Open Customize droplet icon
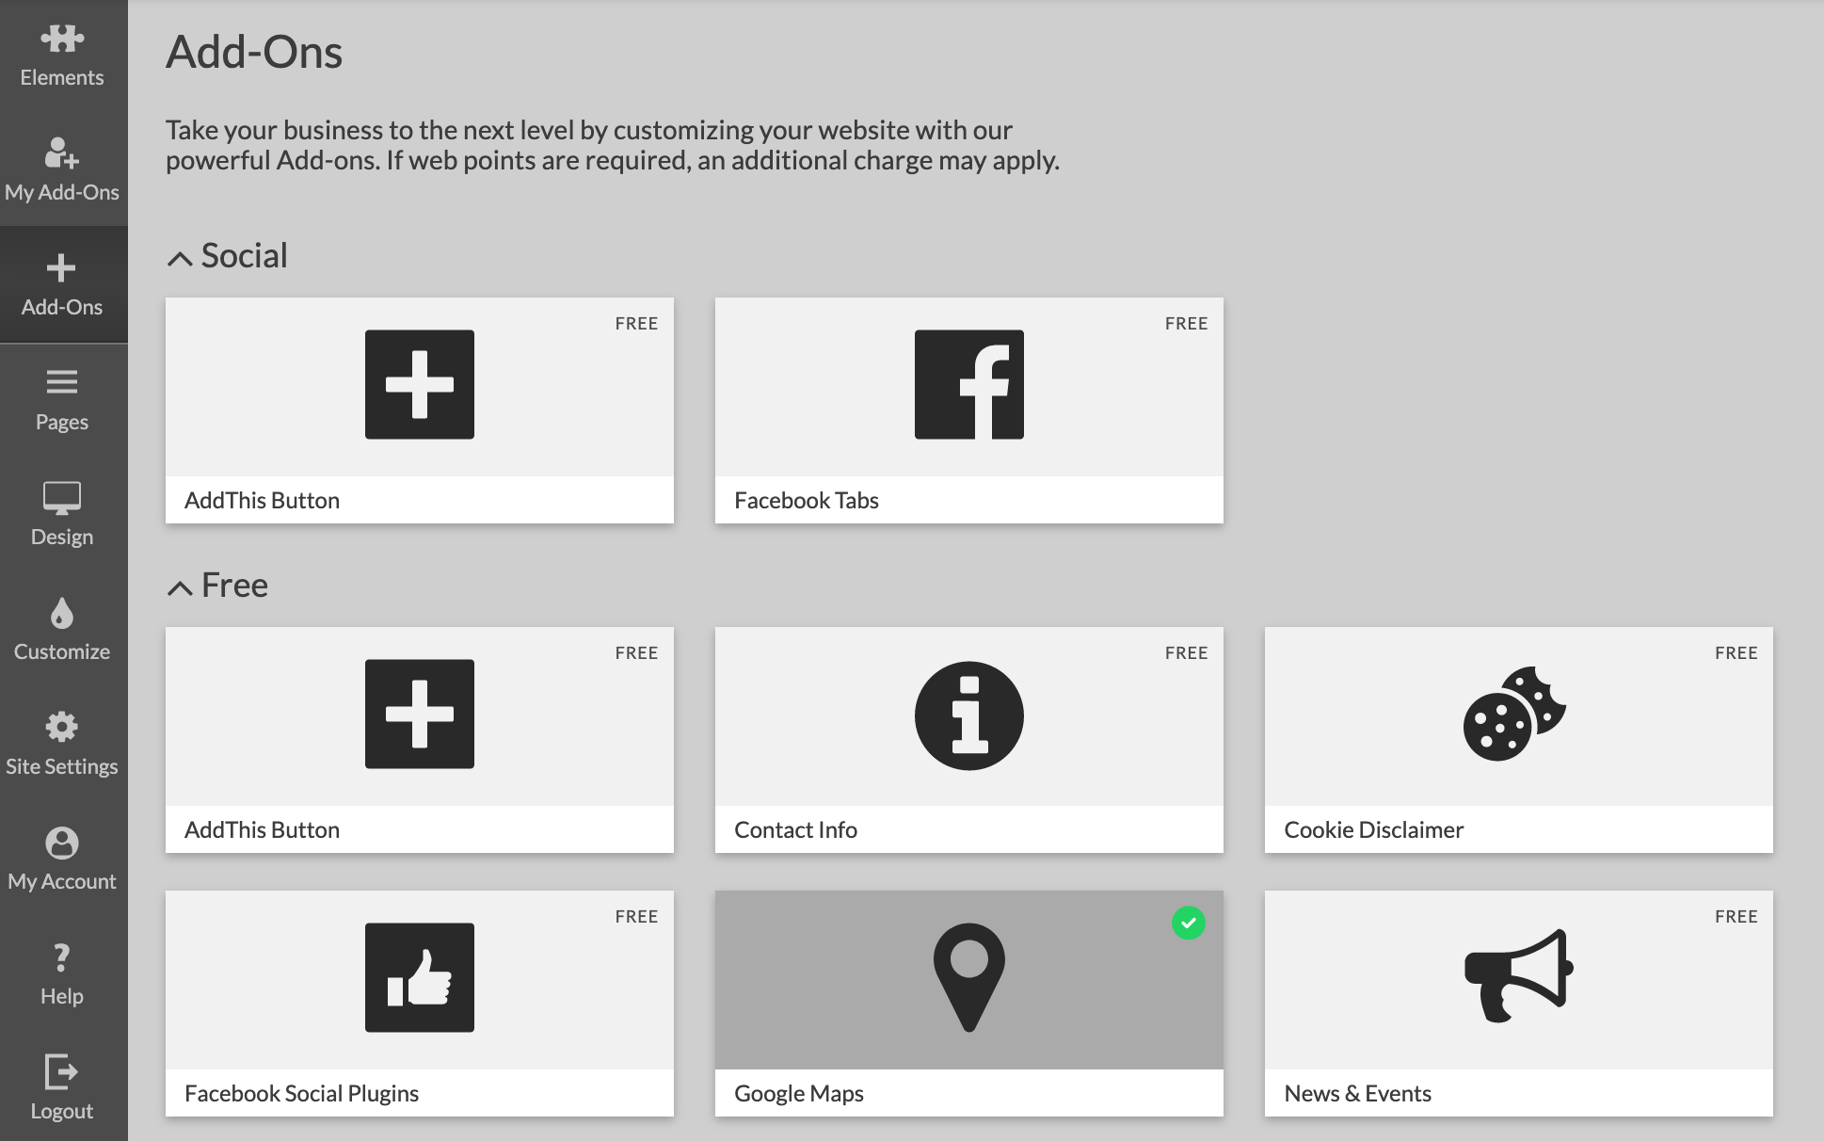The width and height of the screenshot is (1824, 1141). click(x=62, y=613)
